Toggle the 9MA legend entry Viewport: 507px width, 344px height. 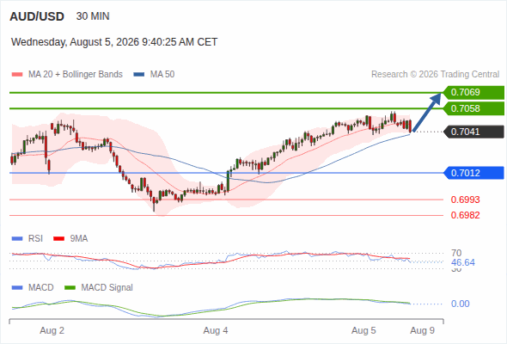coord(70,239)
